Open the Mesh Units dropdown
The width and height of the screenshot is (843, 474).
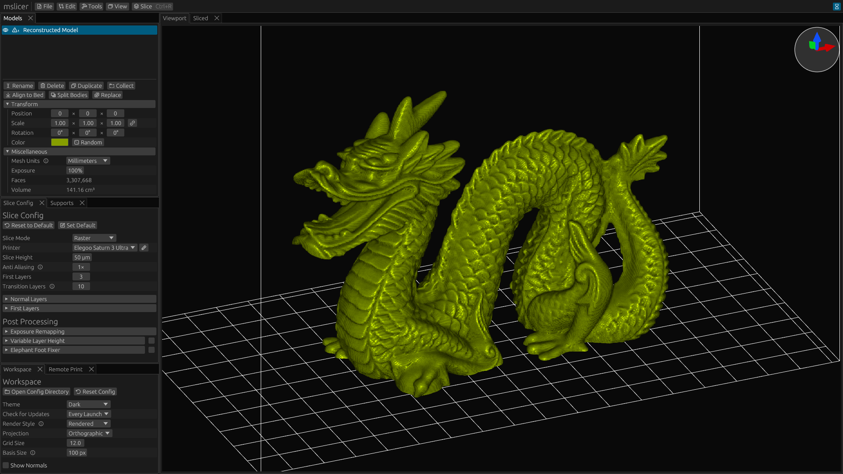(x=88, y=161)
